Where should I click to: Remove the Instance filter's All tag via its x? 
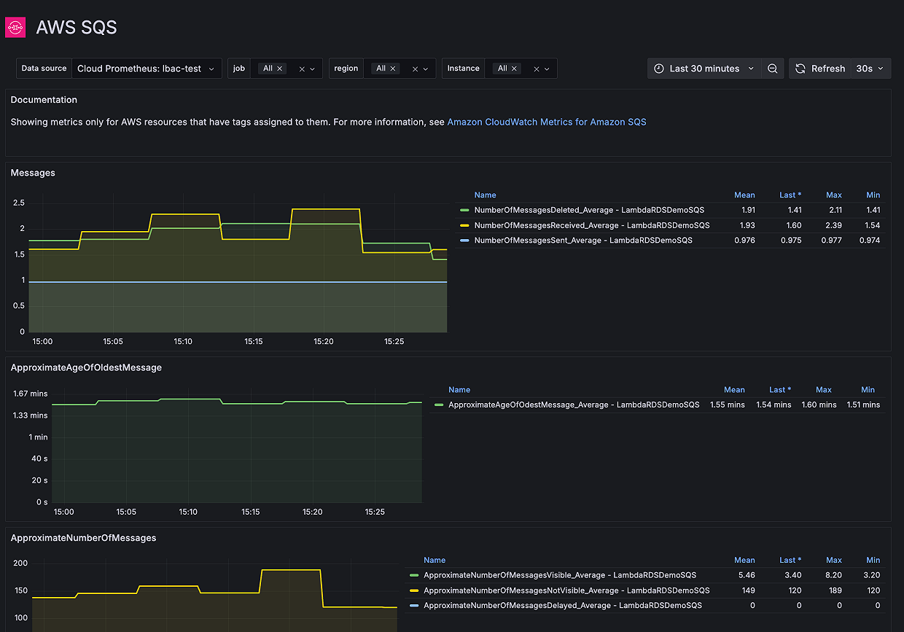click(515, 68)
